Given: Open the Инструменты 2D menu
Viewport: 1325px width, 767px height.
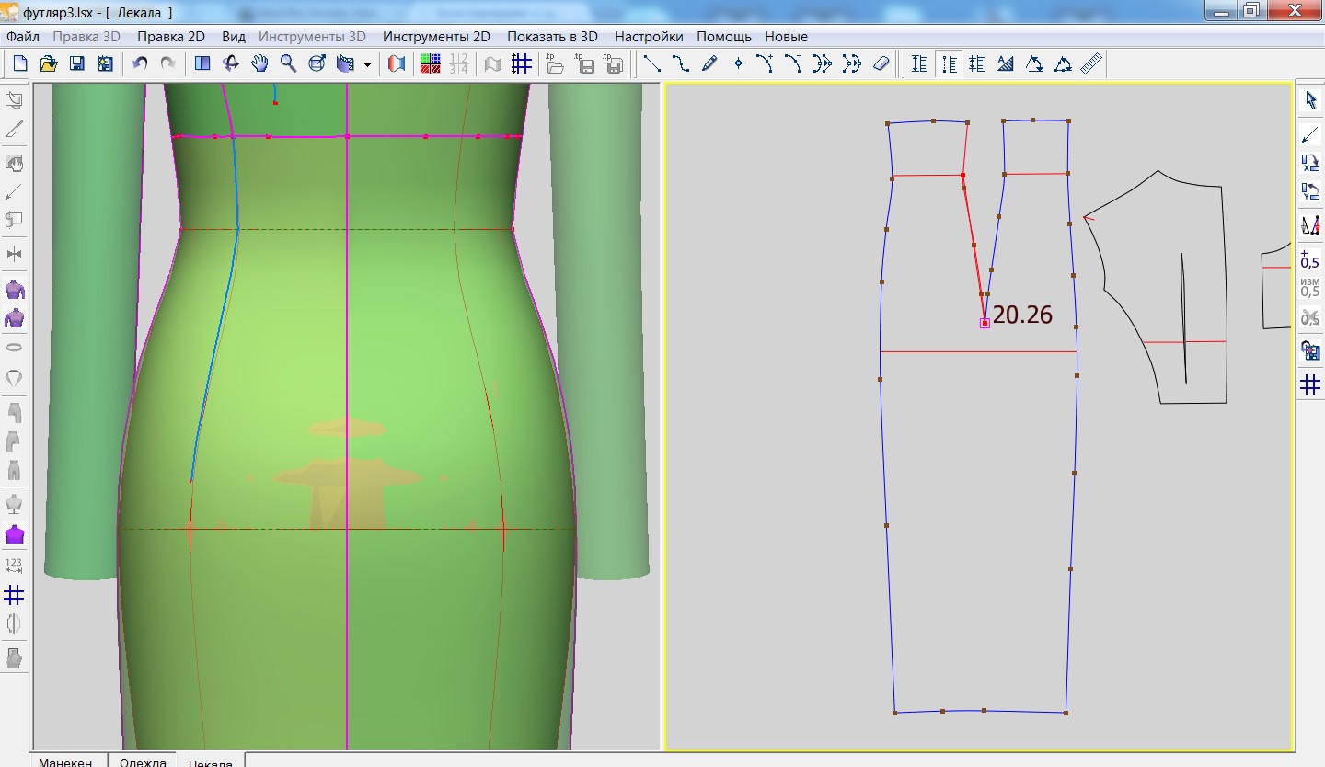Looking at the screenshot, I should click(436, 37).
